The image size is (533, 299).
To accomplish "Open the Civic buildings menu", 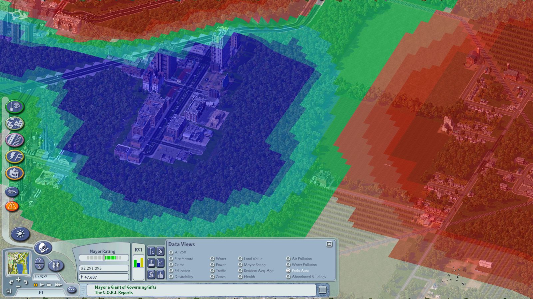I will (15, 173).
